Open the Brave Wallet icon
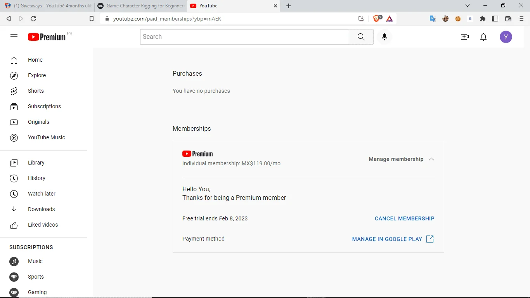 coord(508,19)
